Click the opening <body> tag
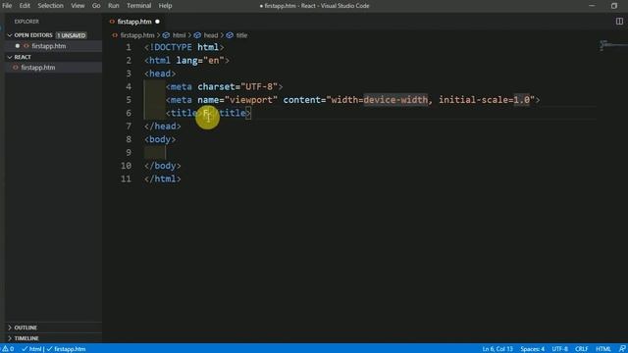 (160, 139)
